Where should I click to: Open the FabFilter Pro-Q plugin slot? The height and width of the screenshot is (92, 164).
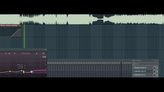140,71
